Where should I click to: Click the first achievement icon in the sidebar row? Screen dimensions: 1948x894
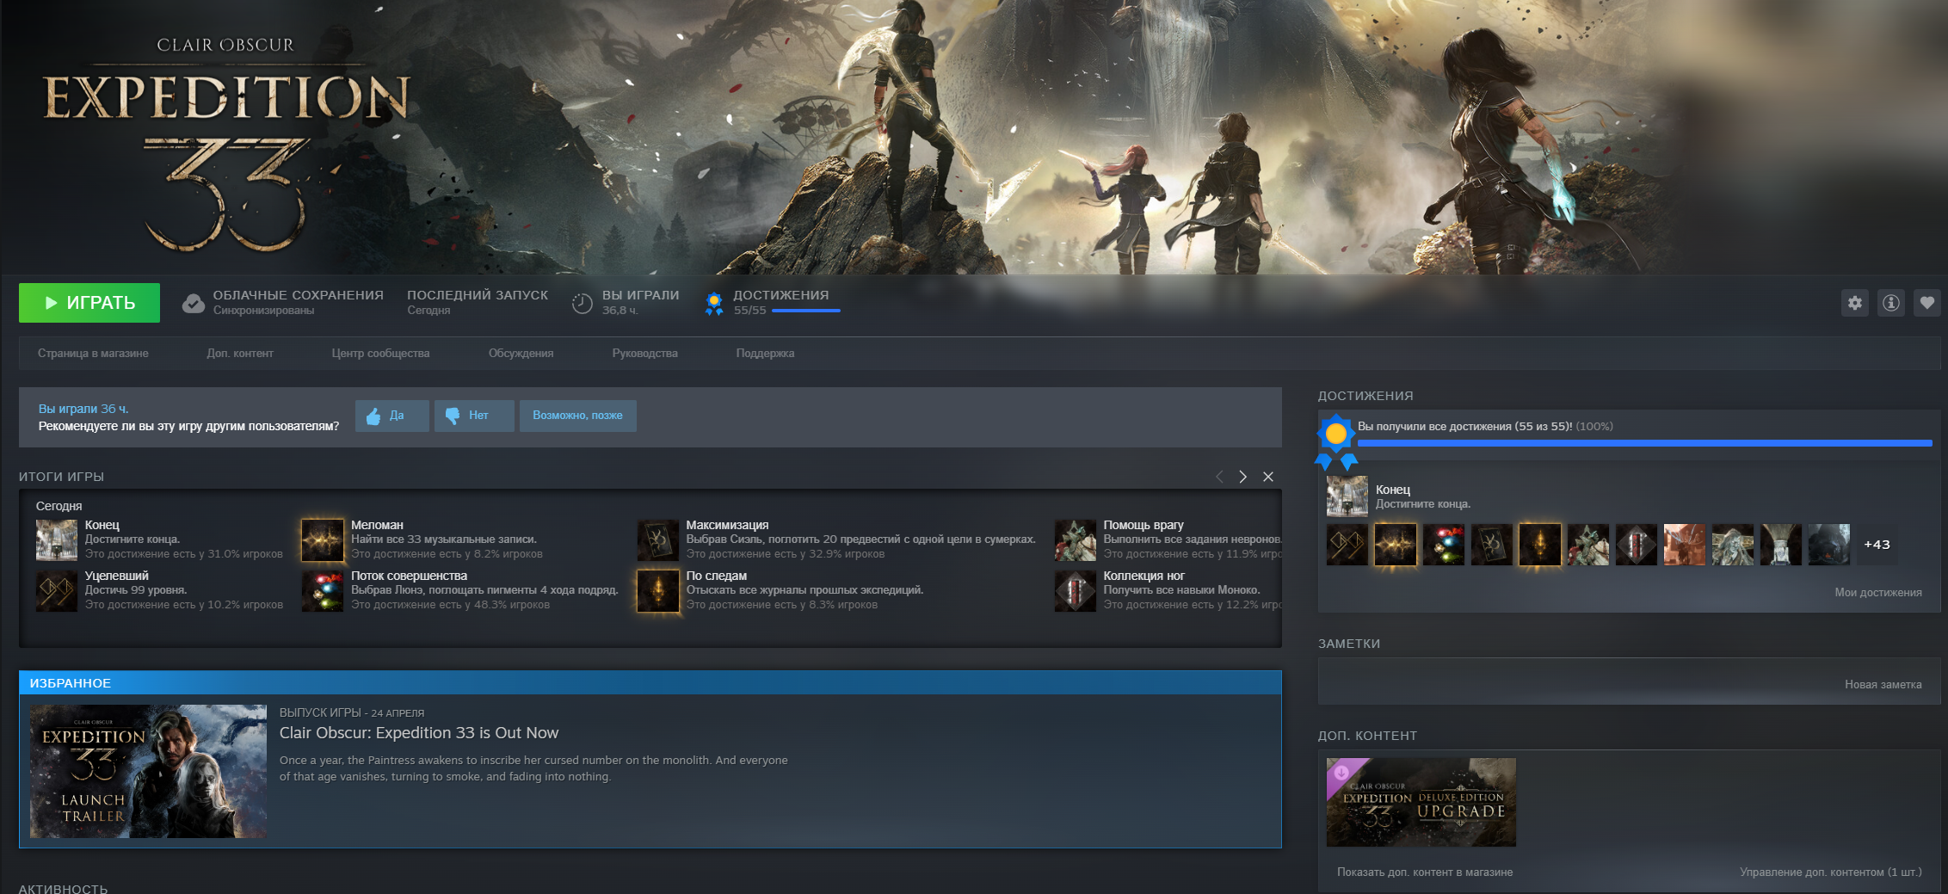[1347, 545]
